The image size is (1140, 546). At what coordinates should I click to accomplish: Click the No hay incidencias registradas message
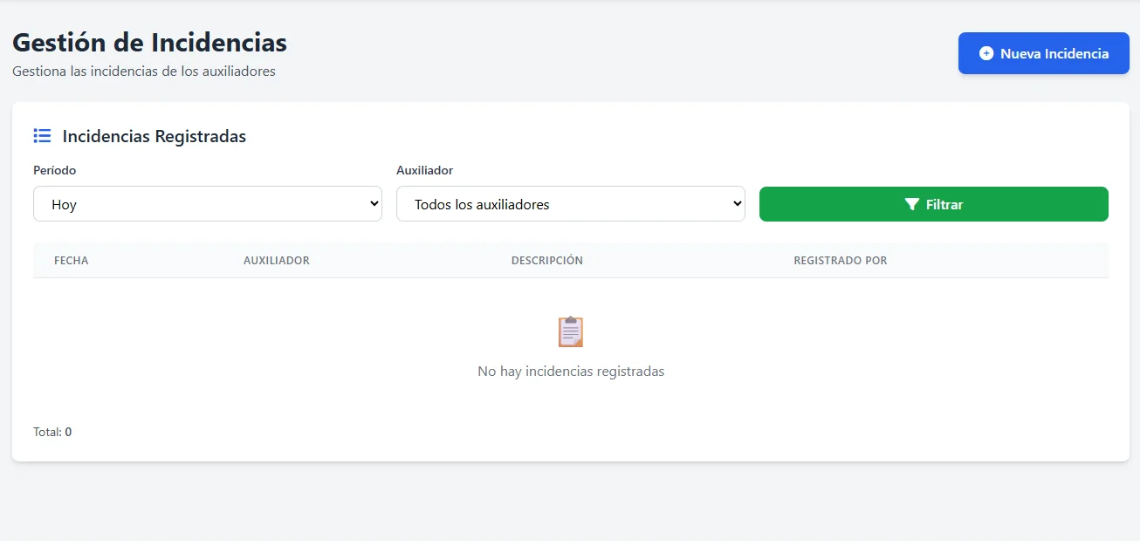571,372
